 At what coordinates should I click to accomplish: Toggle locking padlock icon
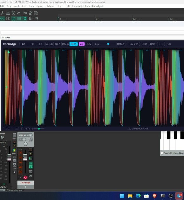click(30, 19)
